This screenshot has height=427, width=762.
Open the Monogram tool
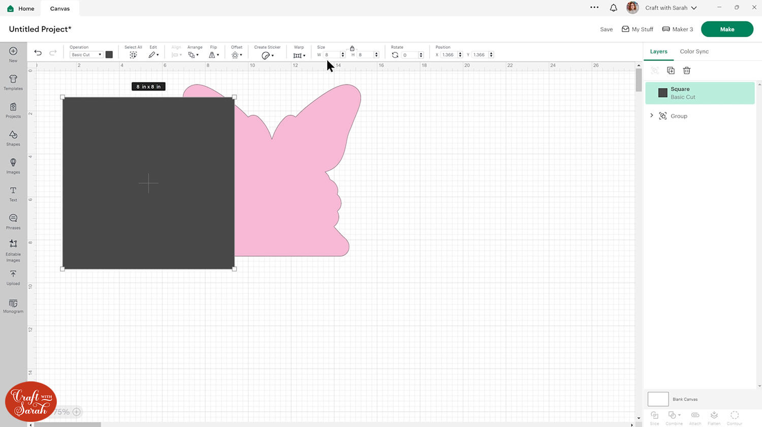pyautogui.click(x=13, y=306)
